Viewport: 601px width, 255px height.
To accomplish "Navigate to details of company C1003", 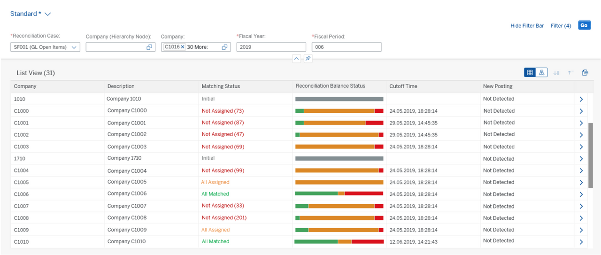I will tap(581, 147).
